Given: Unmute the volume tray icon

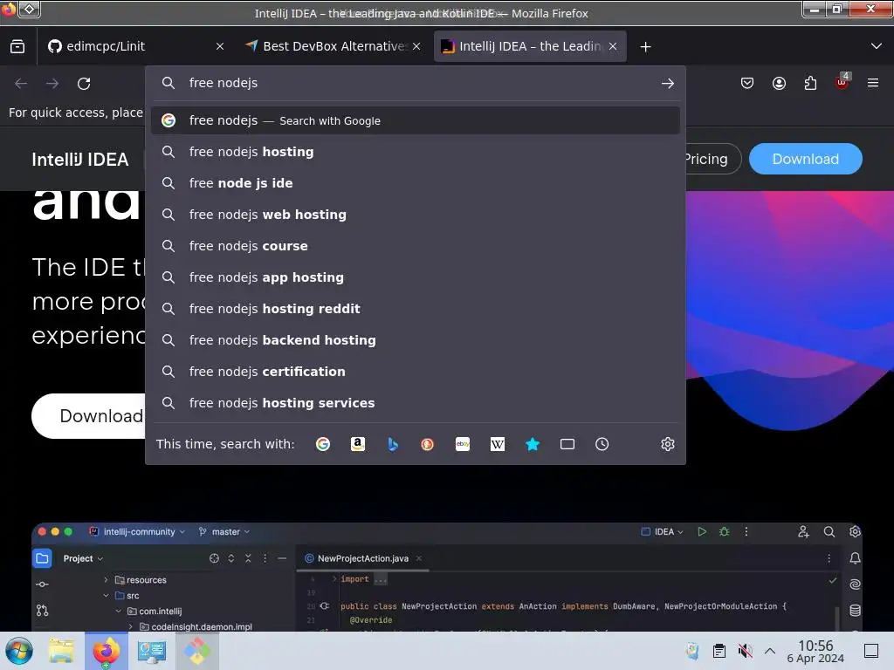Looking at the screenshot, I should tap(745, 651).
